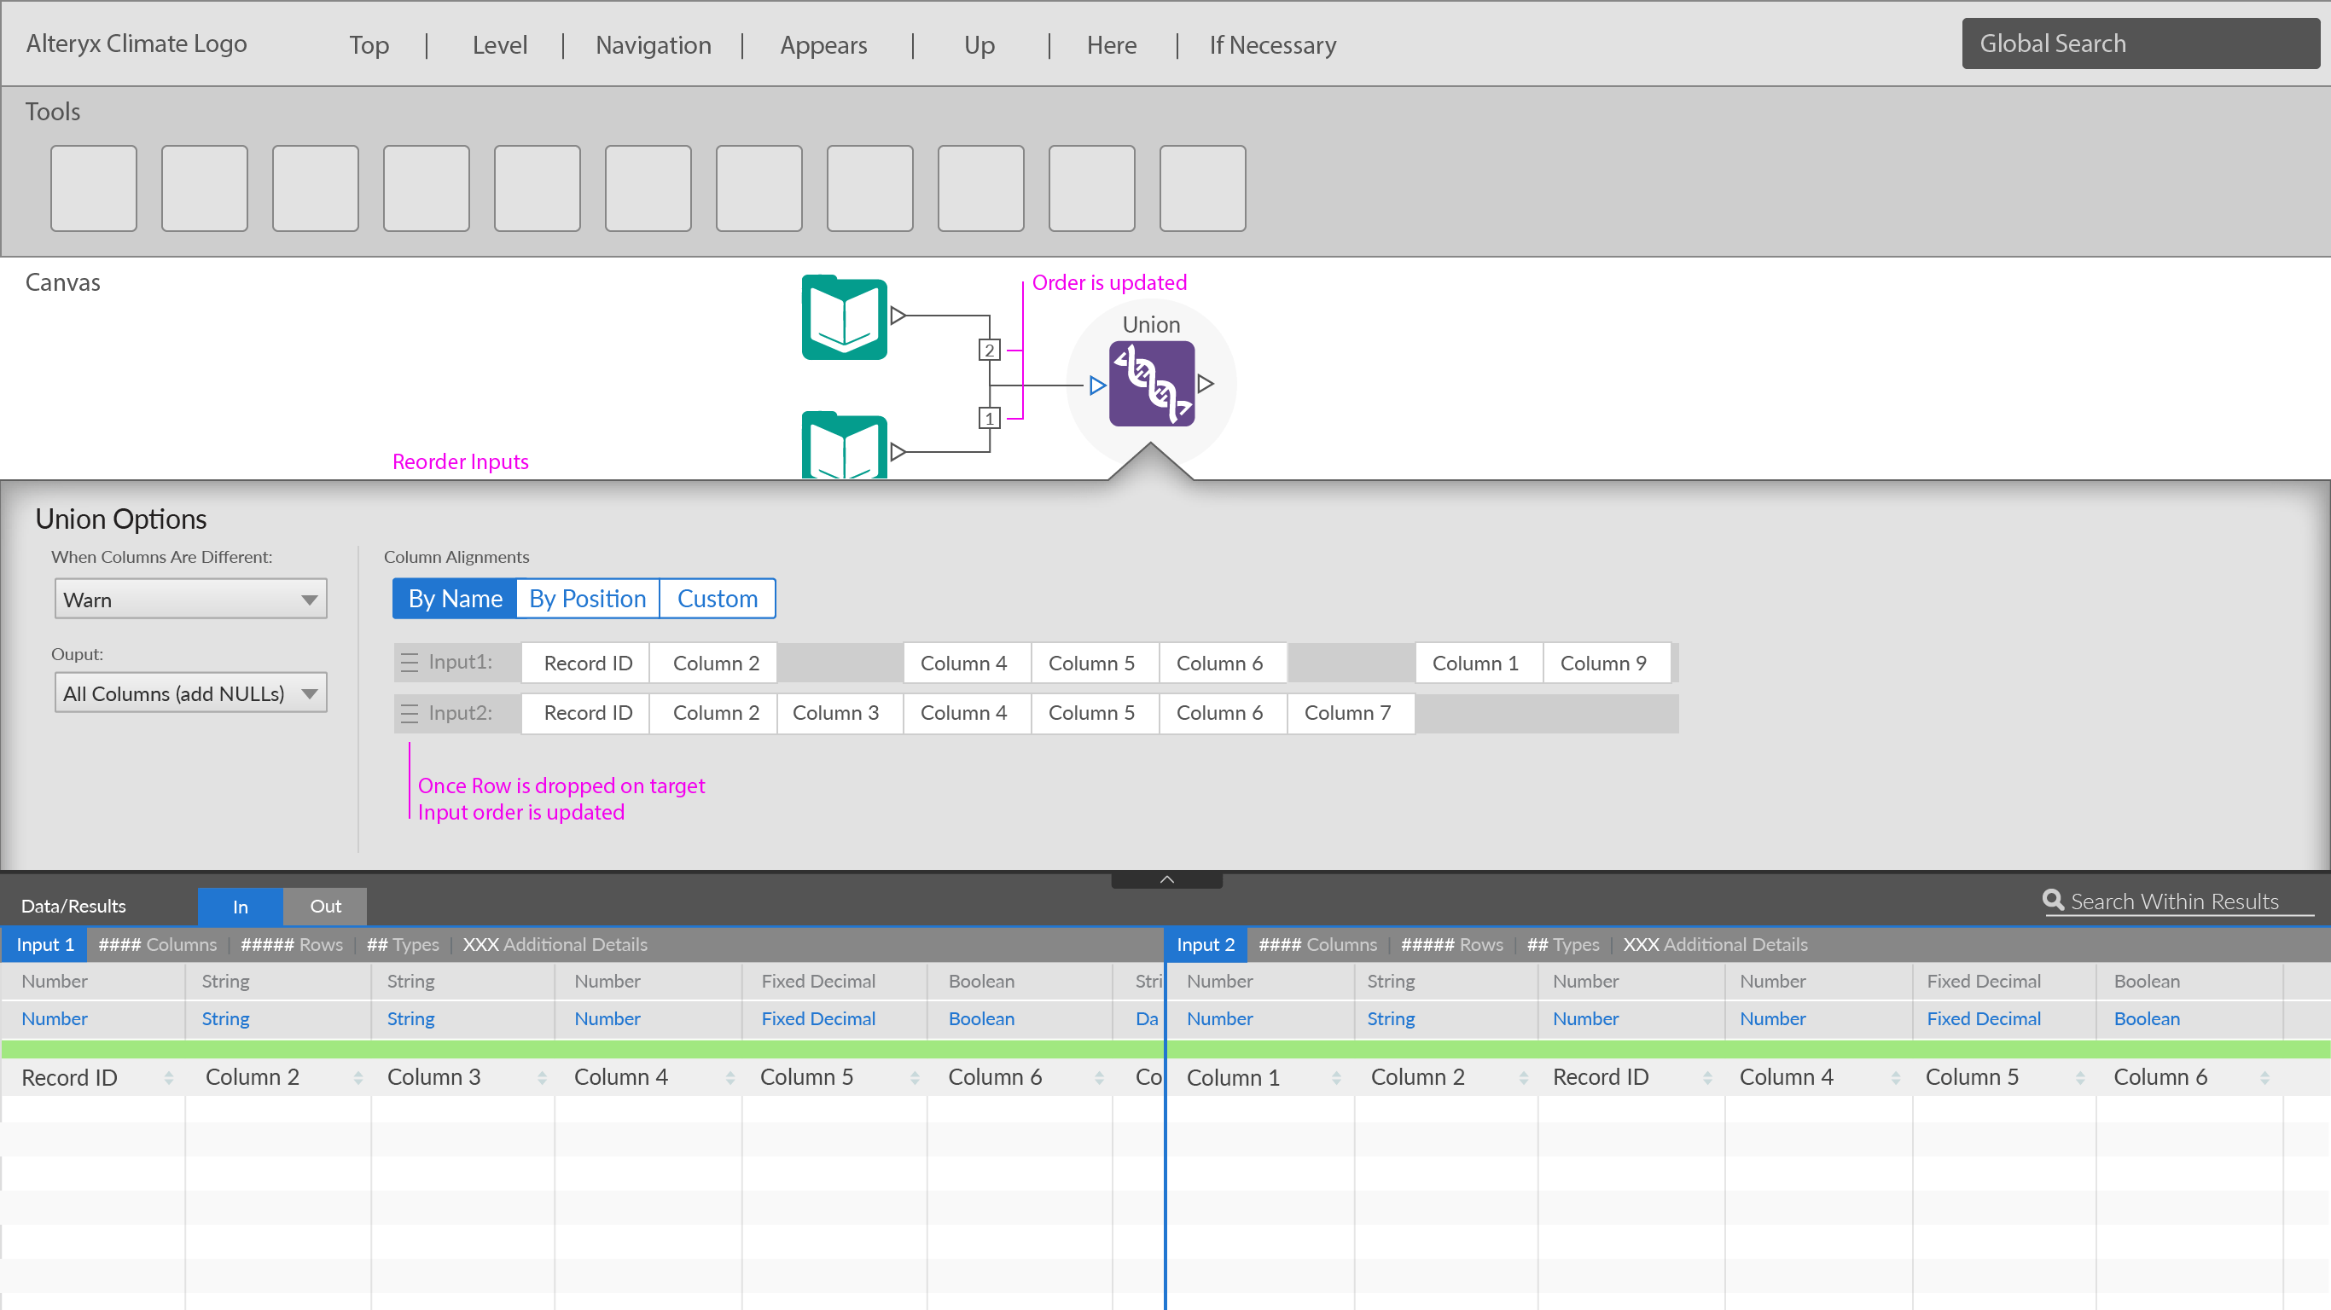Click the purple Union tool icon
This screenshot has height=1310, width=2331.
click(1151, 384)
